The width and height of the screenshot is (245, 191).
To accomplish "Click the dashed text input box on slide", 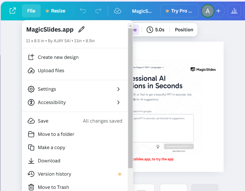I will point(163,128).
